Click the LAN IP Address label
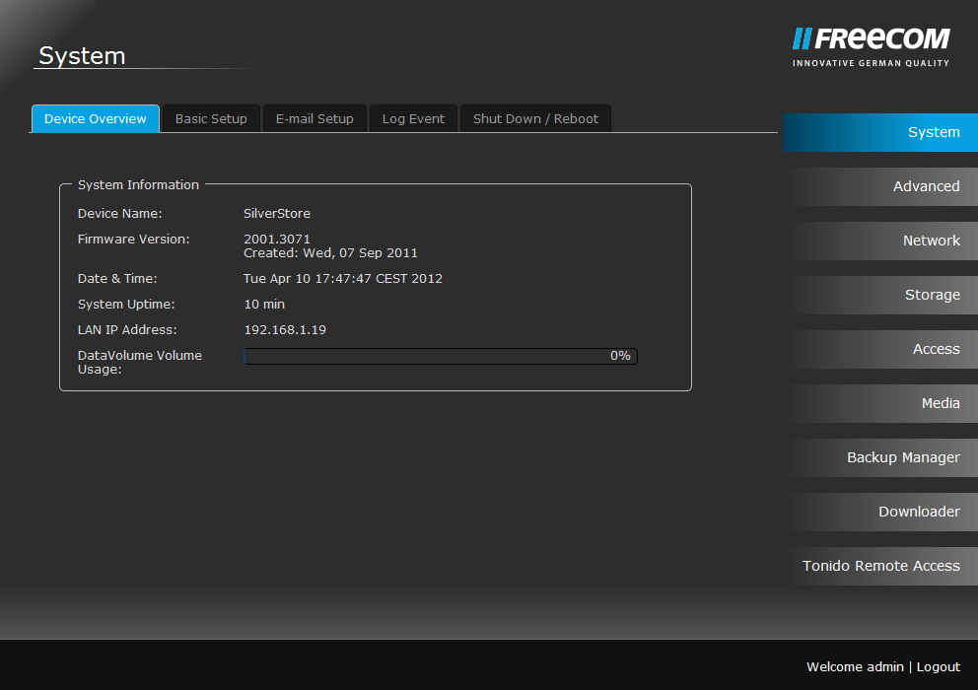The image size is (978, 690). [x=127, y=330]
